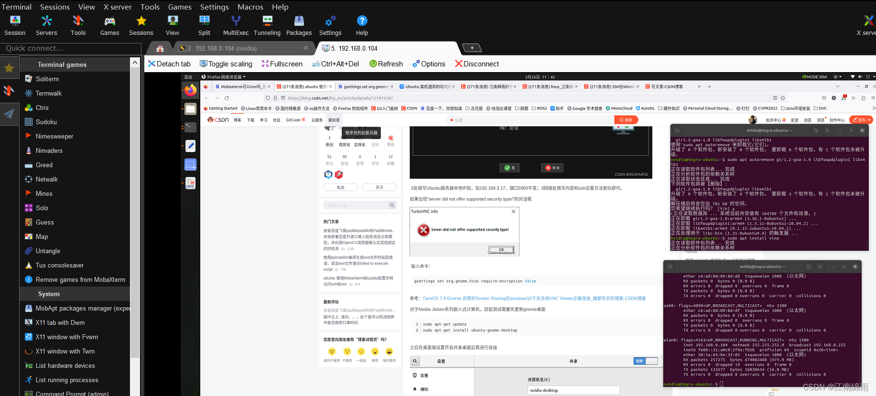The image size is (876, 396).
Task: Open Terminal from the Ubuntu dock
Action: click(x=190, y=127)
